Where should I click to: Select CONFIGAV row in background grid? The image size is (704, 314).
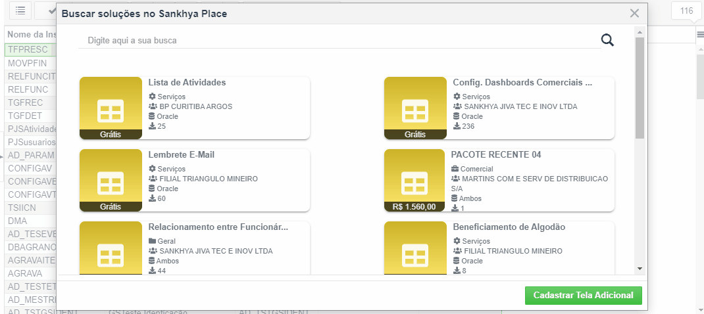click(30, 169)
